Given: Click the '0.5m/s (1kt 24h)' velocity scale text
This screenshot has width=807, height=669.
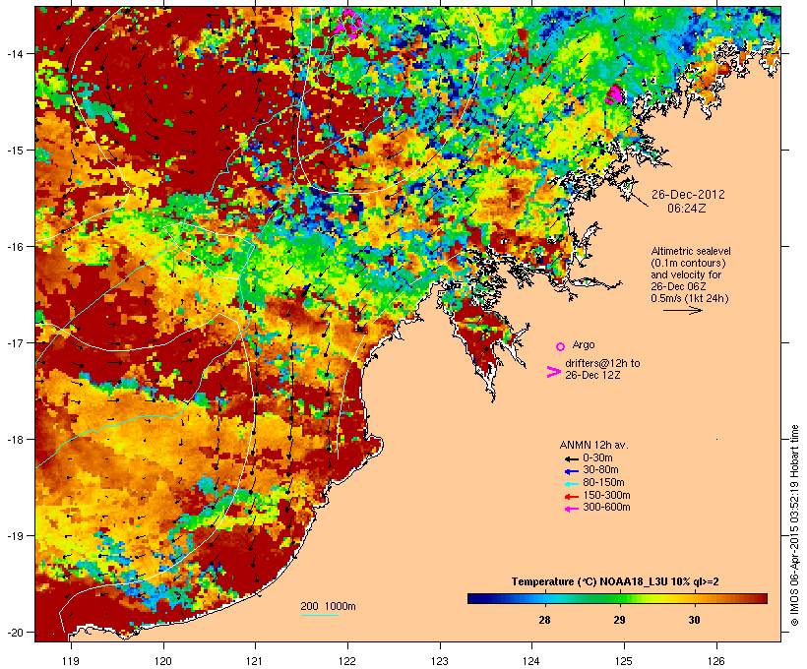Looking at the screenshot, I should pyautogui.click(x=690, y=298).
